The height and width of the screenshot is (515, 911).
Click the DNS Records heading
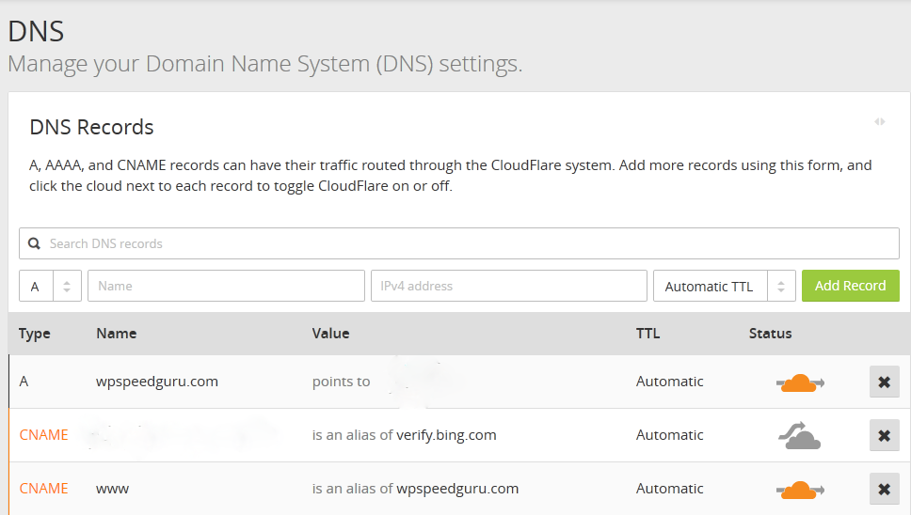[x=92, y=127]
